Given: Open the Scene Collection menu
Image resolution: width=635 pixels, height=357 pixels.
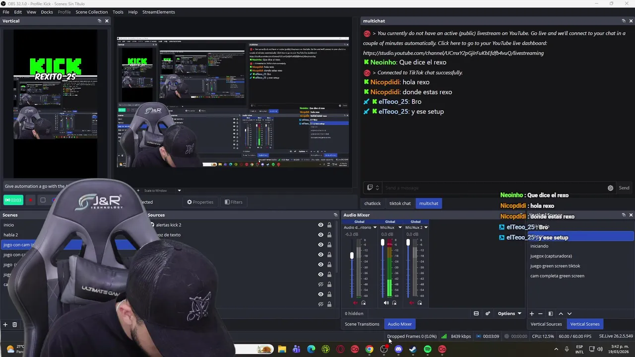Looking at the screenshot, I should (91, 12).
